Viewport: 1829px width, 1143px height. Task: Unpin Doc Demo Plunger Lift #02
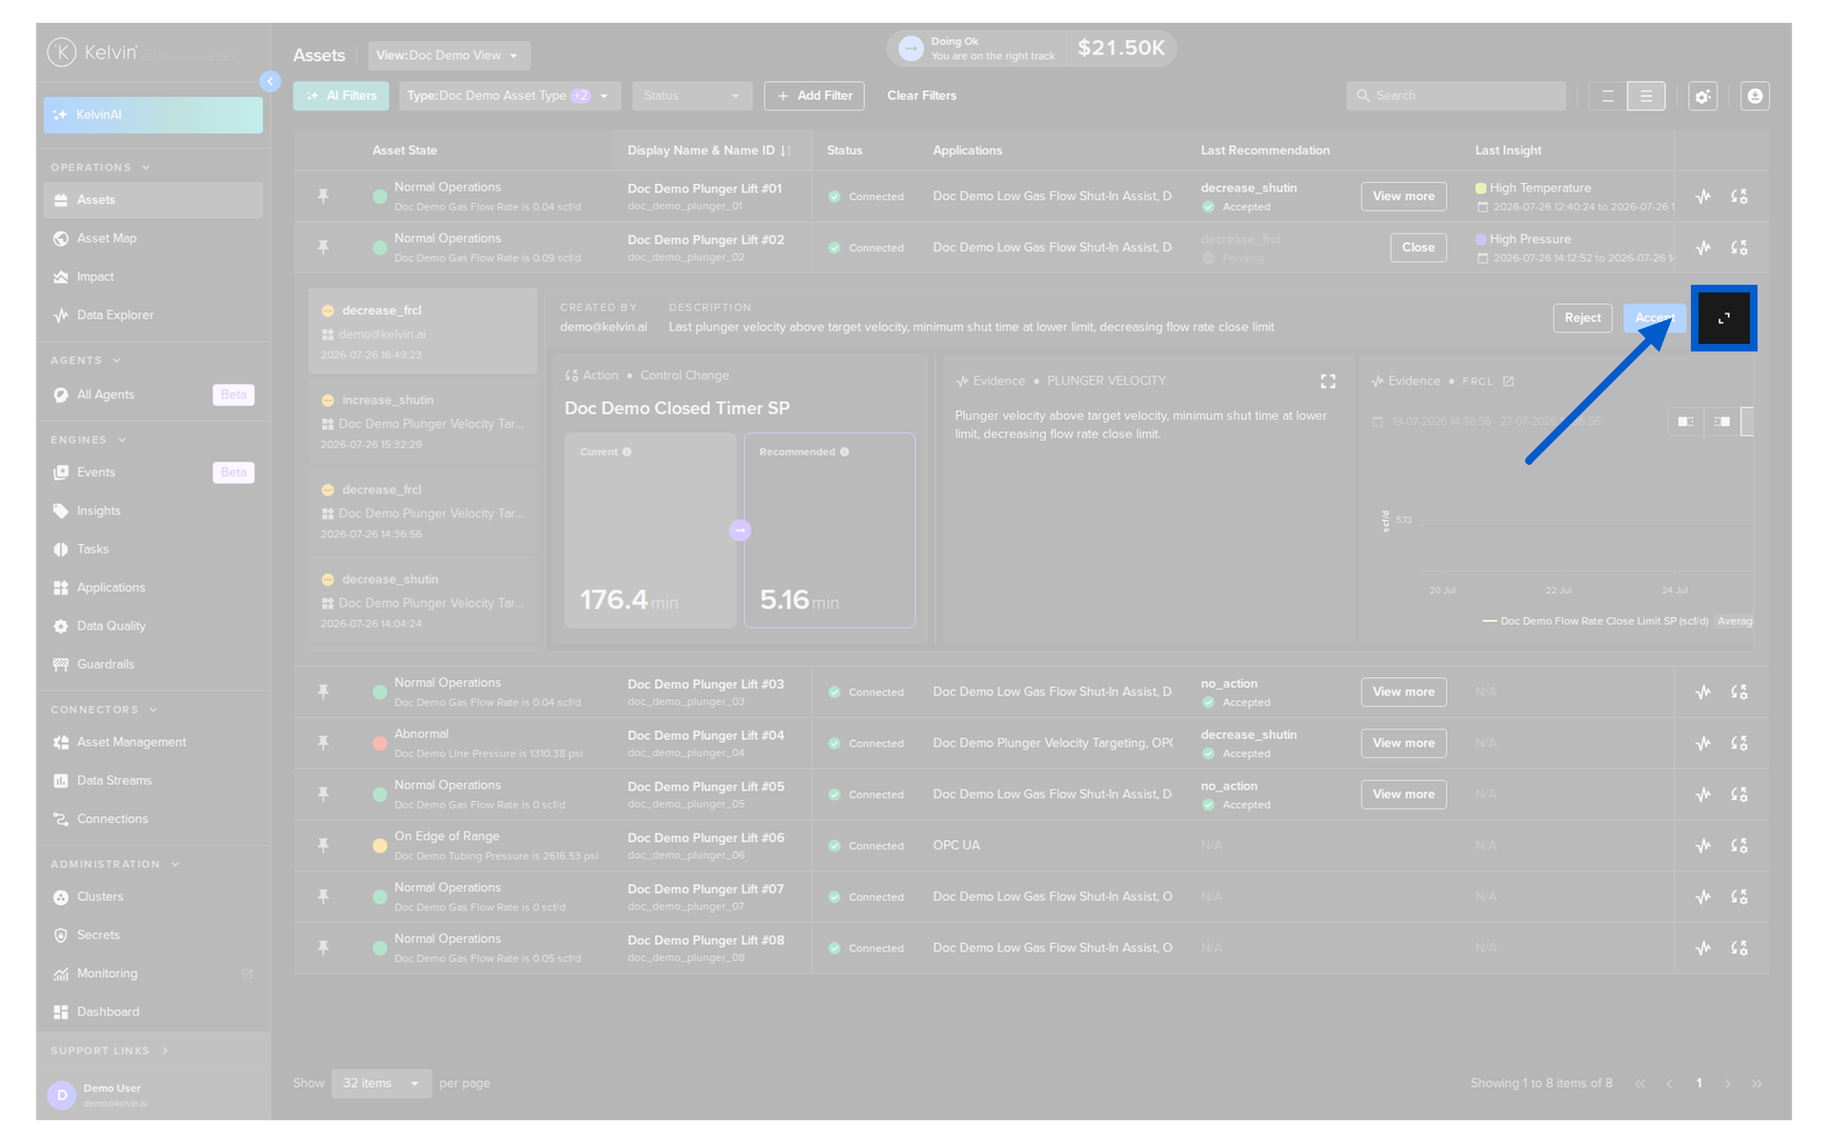(324, 248)
